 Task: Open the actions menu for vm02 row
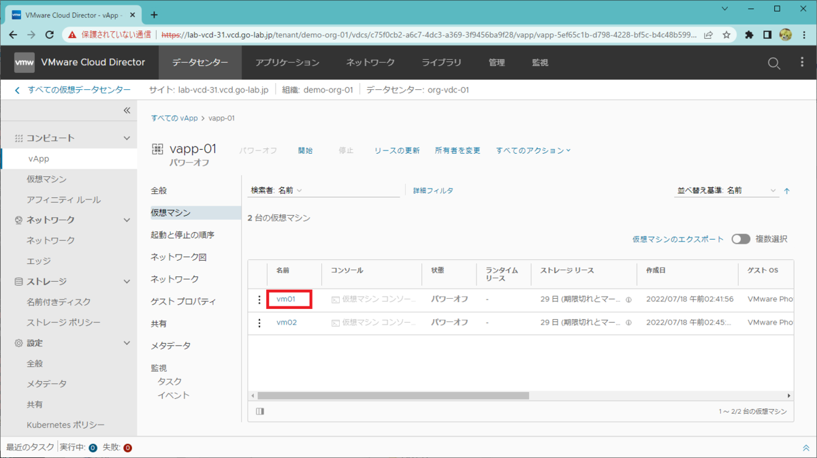[x=259, y=323]
